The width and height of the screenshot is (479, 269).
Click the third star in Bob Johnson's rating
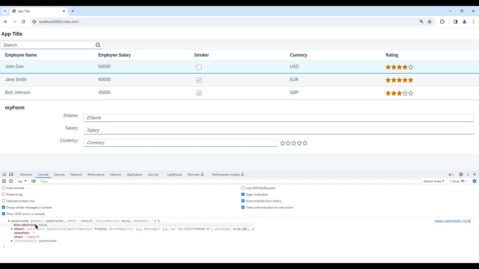point(399,93)
